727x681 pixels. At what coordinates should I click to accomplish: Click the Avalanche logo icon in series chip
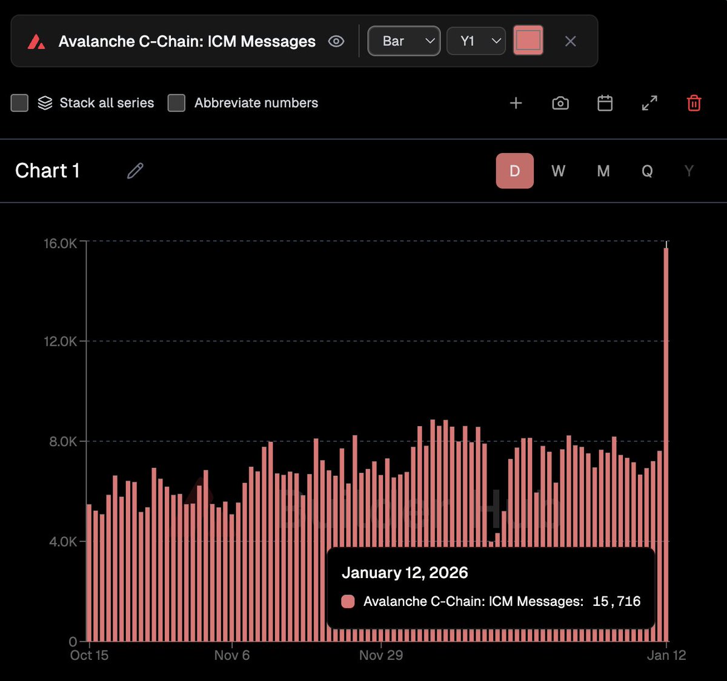[x=36, y=42]
